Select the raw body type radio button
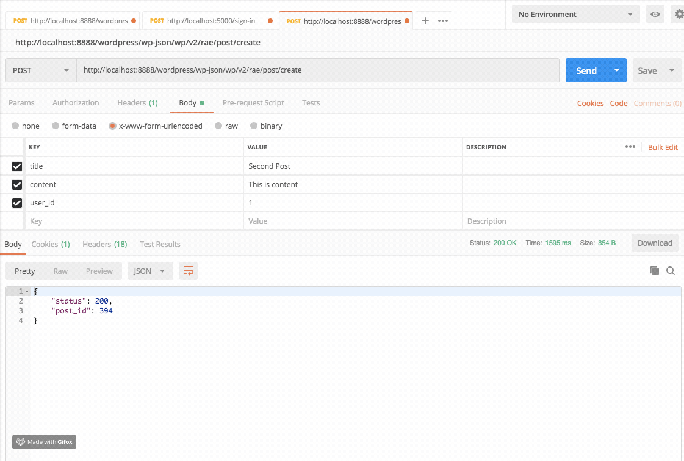Viewport: 684px width, 461px height. coord(218,126)
